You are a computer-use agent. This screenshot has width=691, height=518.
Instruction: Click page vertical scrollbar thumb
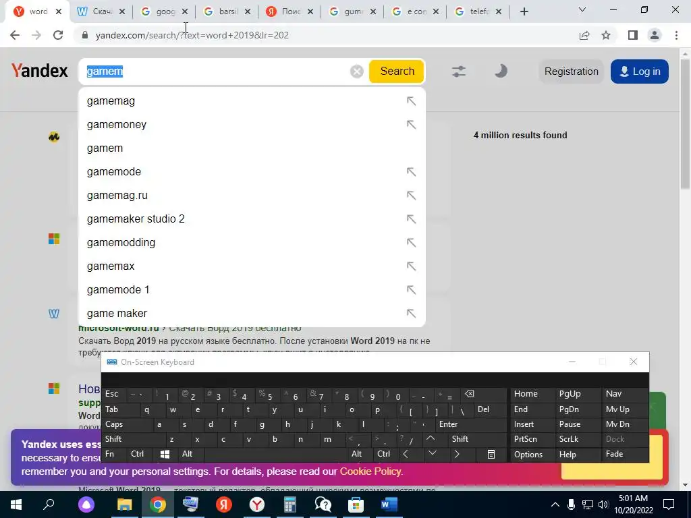[685, 123]
